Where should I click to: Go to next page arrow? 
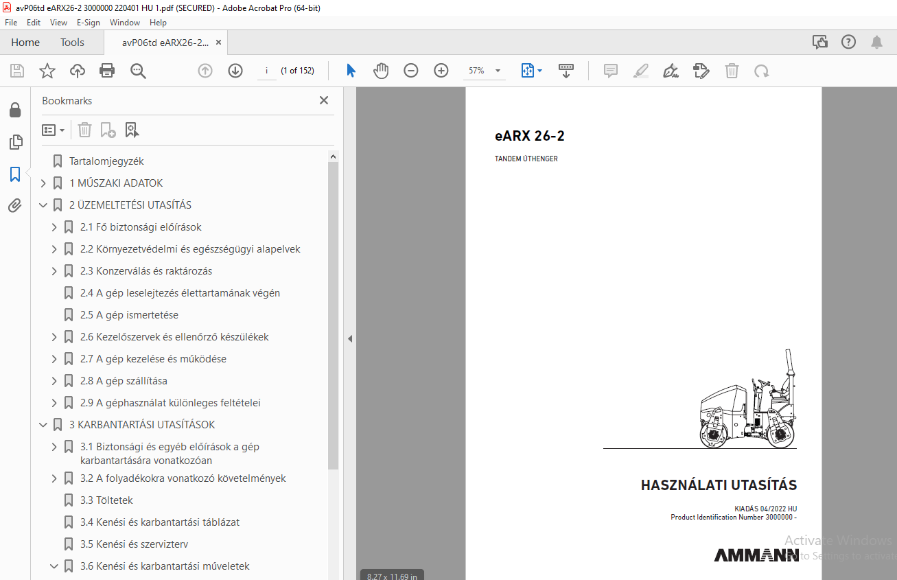(x=235, y=71)
